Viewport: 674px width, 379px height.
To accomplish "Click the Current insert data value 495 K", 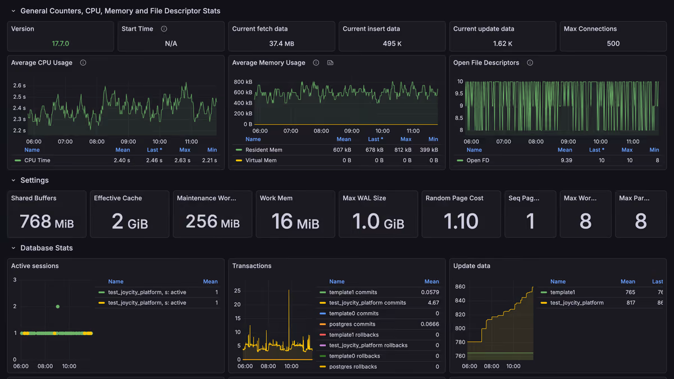I will (x=392, y=43).
